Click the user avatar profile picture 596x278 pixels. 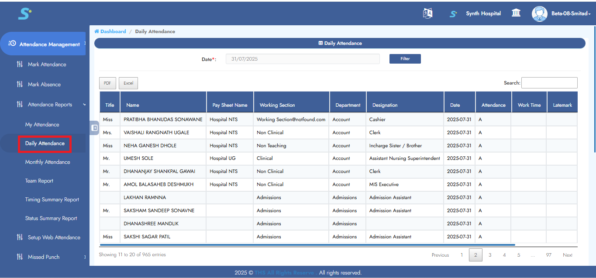[x=539, y=14]
